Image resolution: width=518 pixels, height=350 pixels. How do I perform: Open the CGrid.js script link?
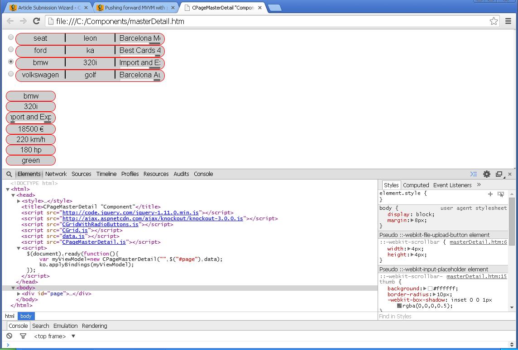(x=75, y=230)
